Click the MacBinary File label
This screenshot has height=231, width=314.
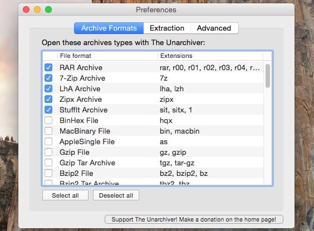[x=85, y=131]
